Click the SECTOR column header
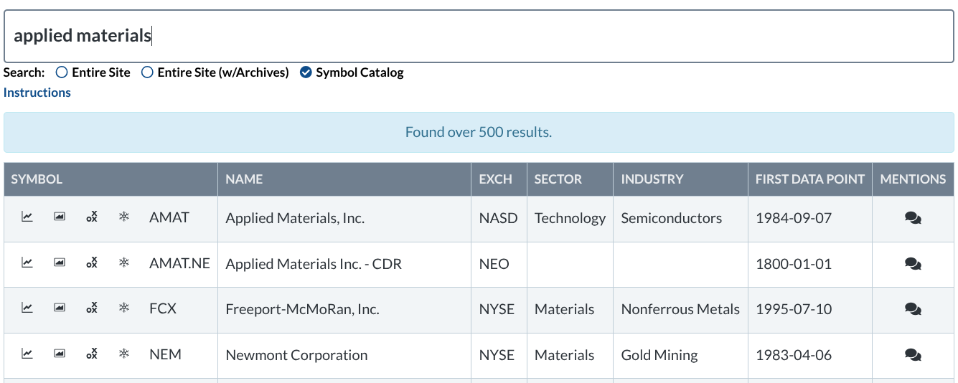Image resolution: width=958 pixels, height=383 pixels. [x=558, y=179]
